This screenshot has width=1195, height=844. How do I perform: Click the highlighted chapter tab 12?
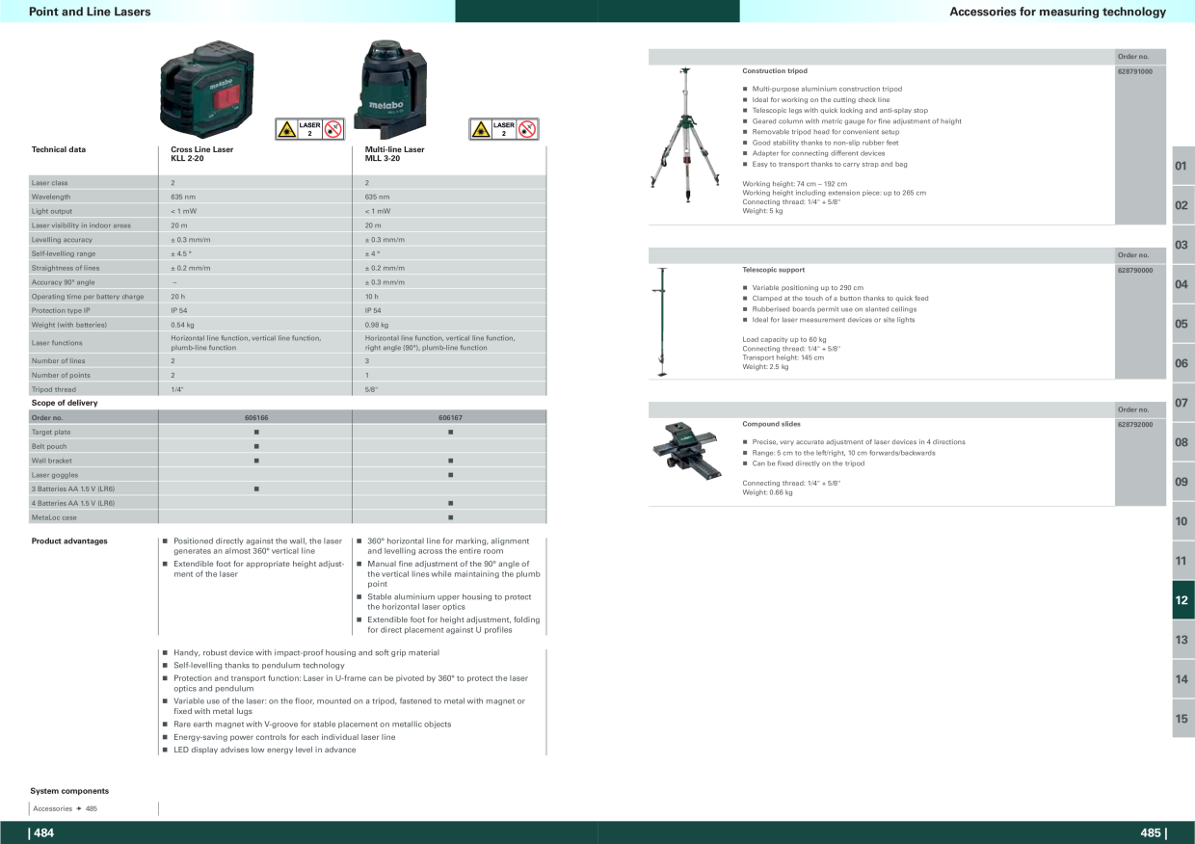coord(1182,600)
